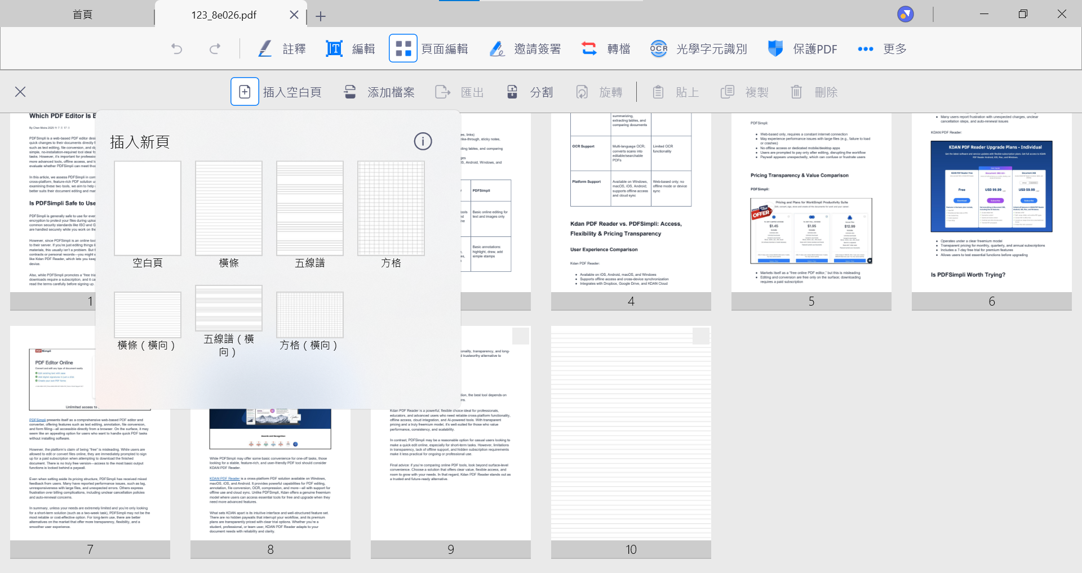The height and width of the screenshot is (573, 1082).
Task: Choose the 空白頁 blank page template
Action: pyautogui.click(x=148, y=209)
